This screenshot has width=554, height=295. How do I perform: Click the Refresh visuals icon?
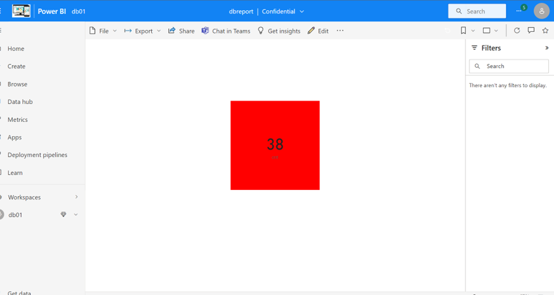click(516, 31)
